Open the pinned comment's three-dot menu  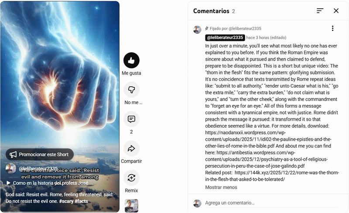click(x=332, y=28)
